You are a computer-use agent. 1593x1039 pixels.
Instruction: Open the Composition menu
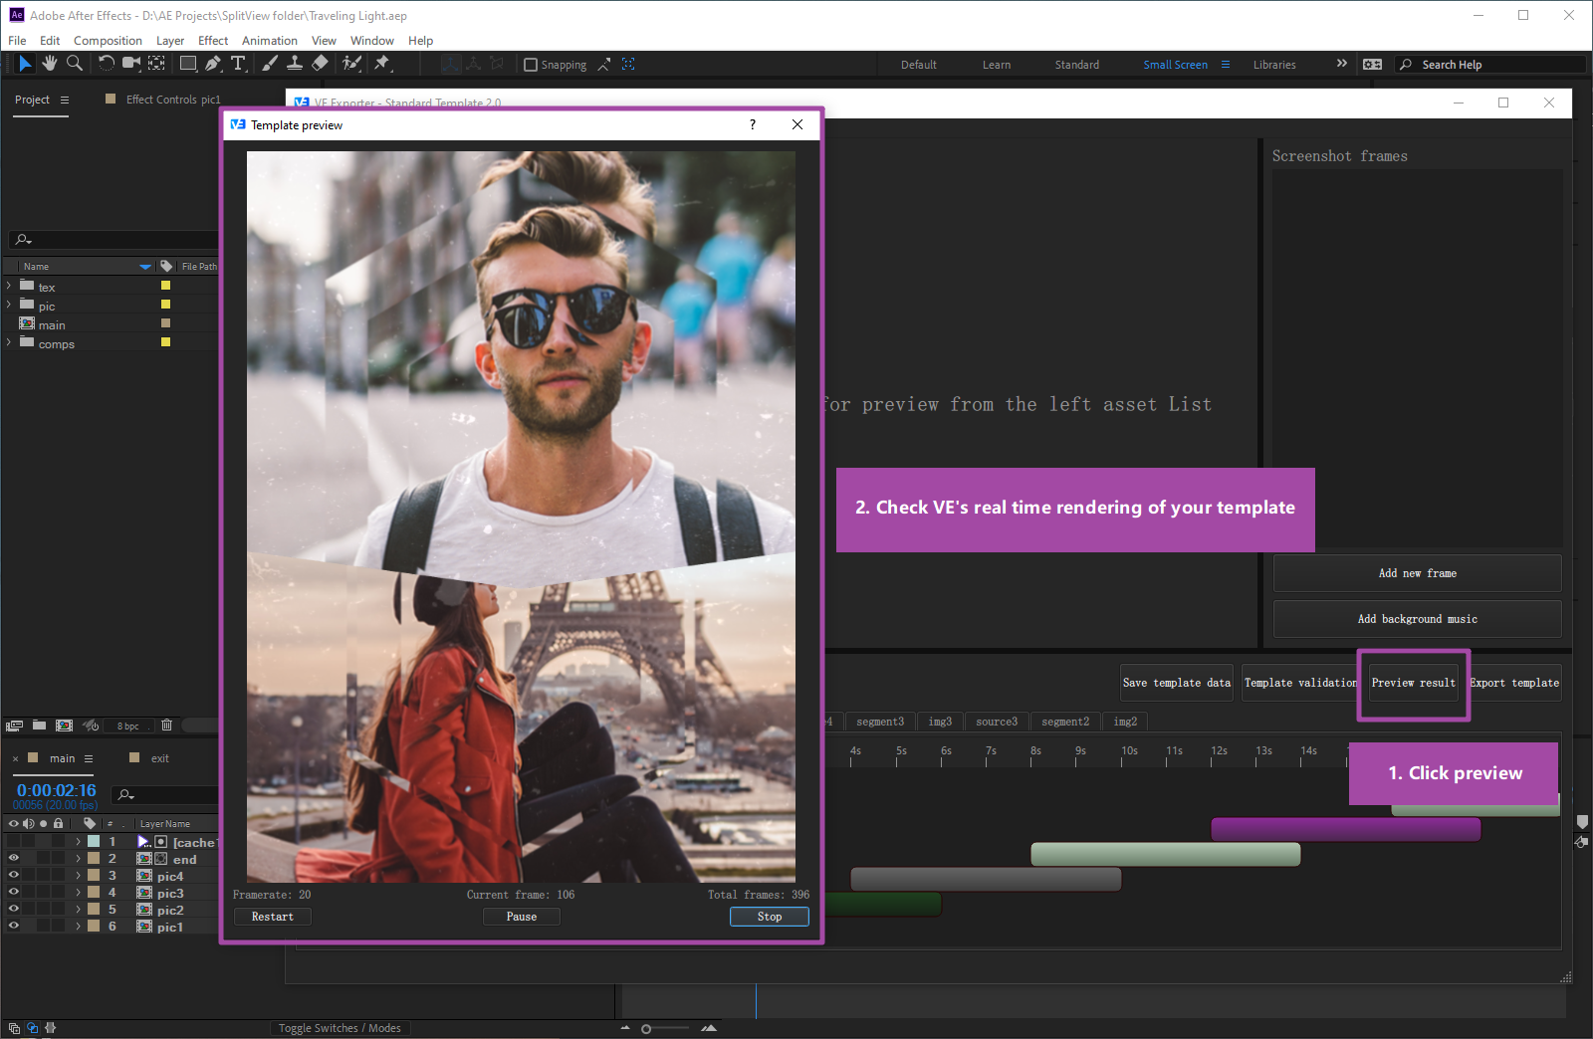click(108, 41)
